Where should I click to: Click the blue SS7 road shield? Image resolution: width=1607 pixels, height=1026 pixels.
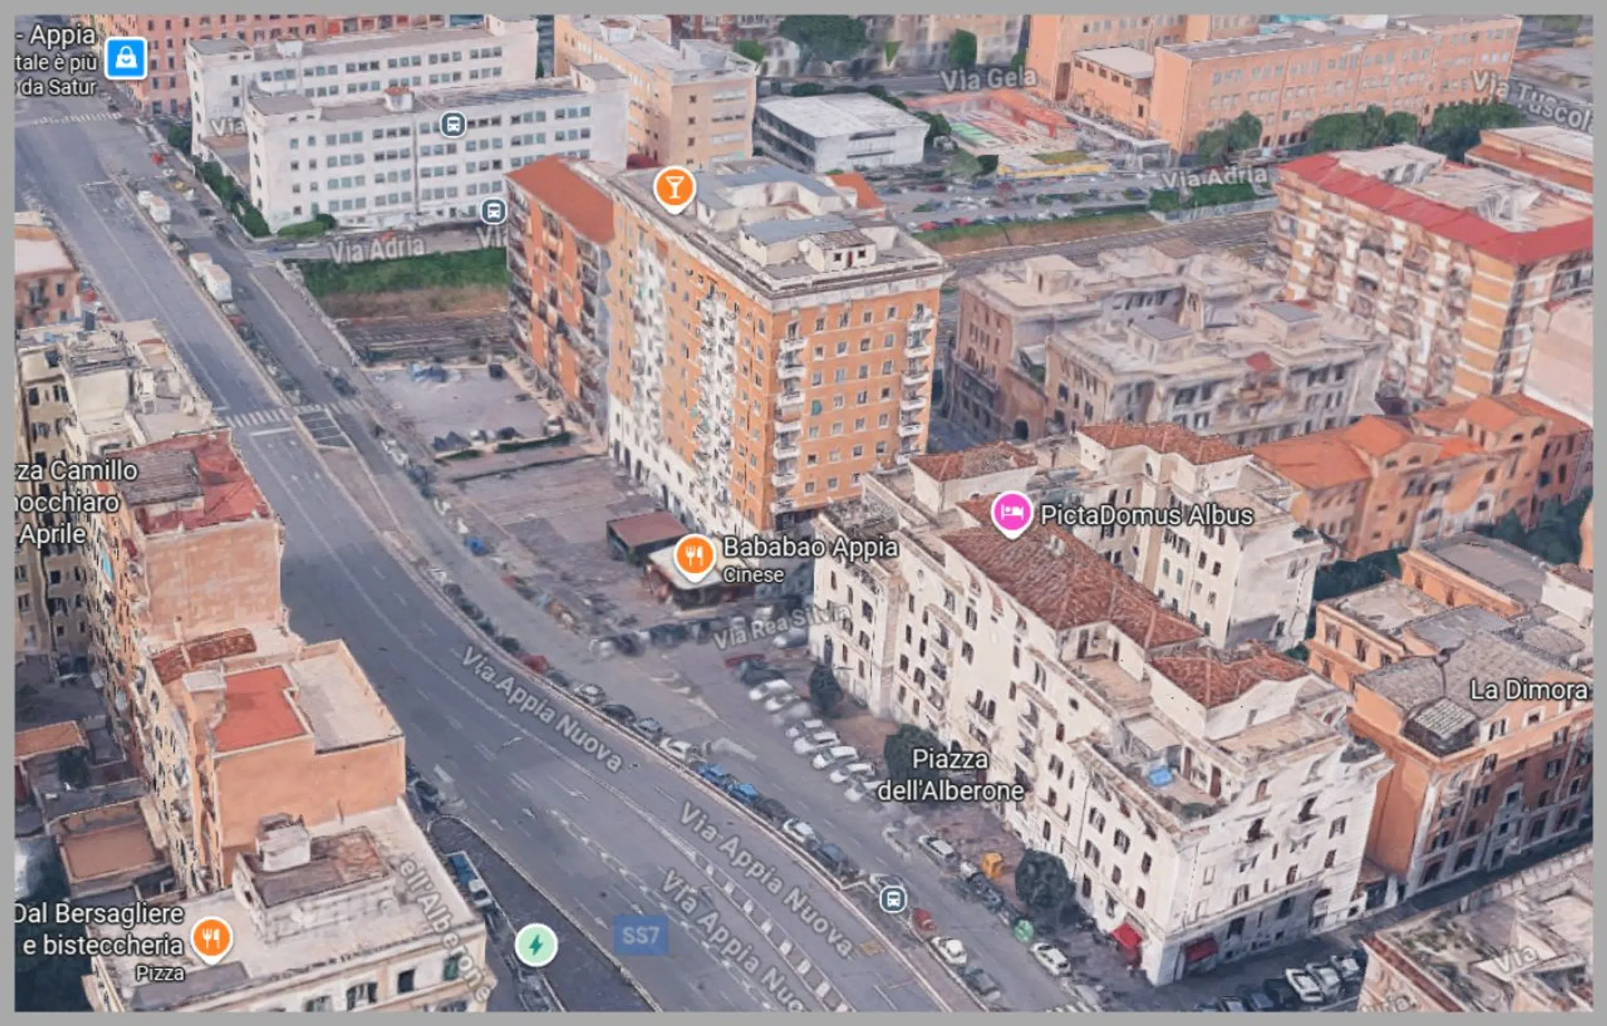point(640,935)
